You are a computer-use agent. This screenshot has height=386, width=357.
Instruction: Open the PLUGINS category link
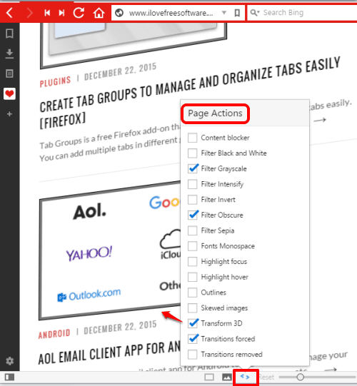point(55,81)
